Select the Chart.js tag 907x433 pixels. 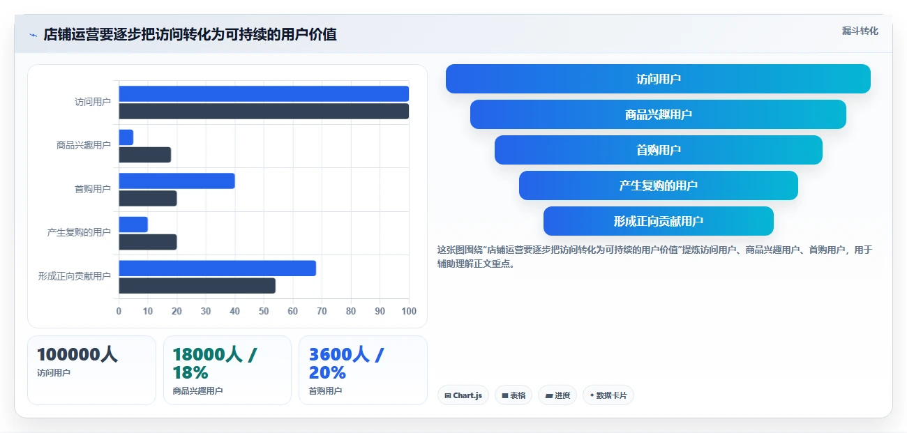click(464, 395)
